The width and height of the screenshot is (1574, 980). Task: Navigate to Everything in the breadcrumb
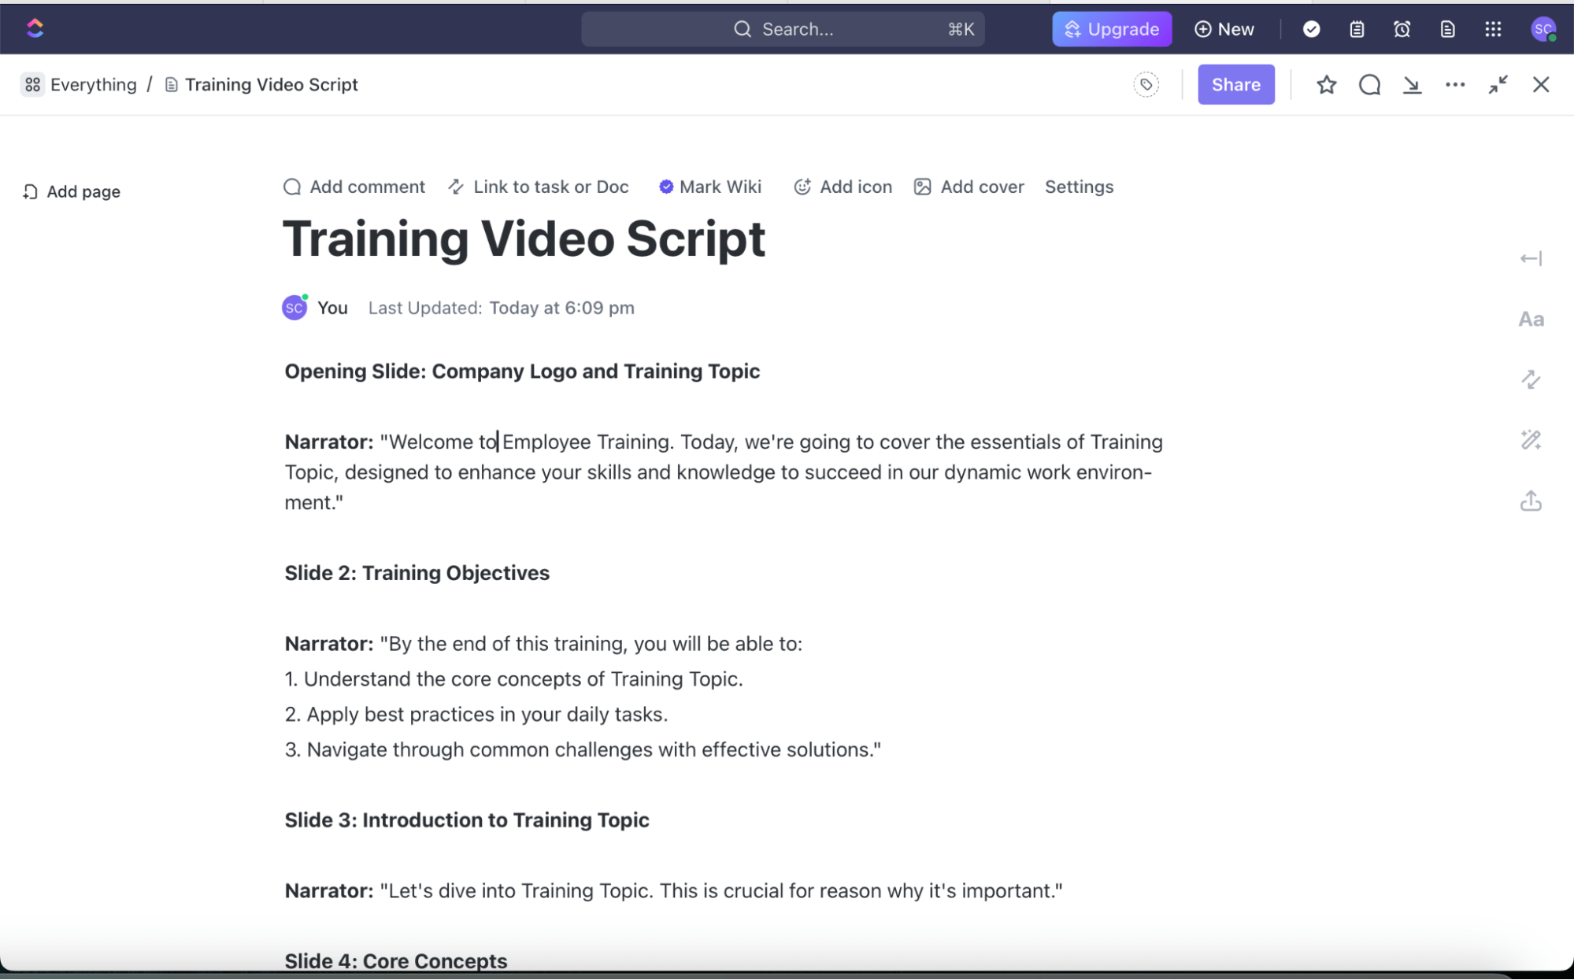click(x=93, y=84)
